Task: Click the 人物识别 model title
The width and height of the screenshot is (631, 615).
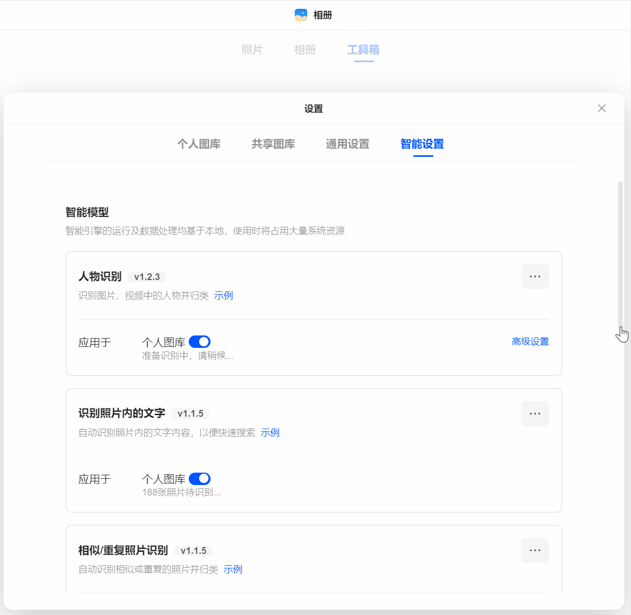Action: [x=100, y=276]
